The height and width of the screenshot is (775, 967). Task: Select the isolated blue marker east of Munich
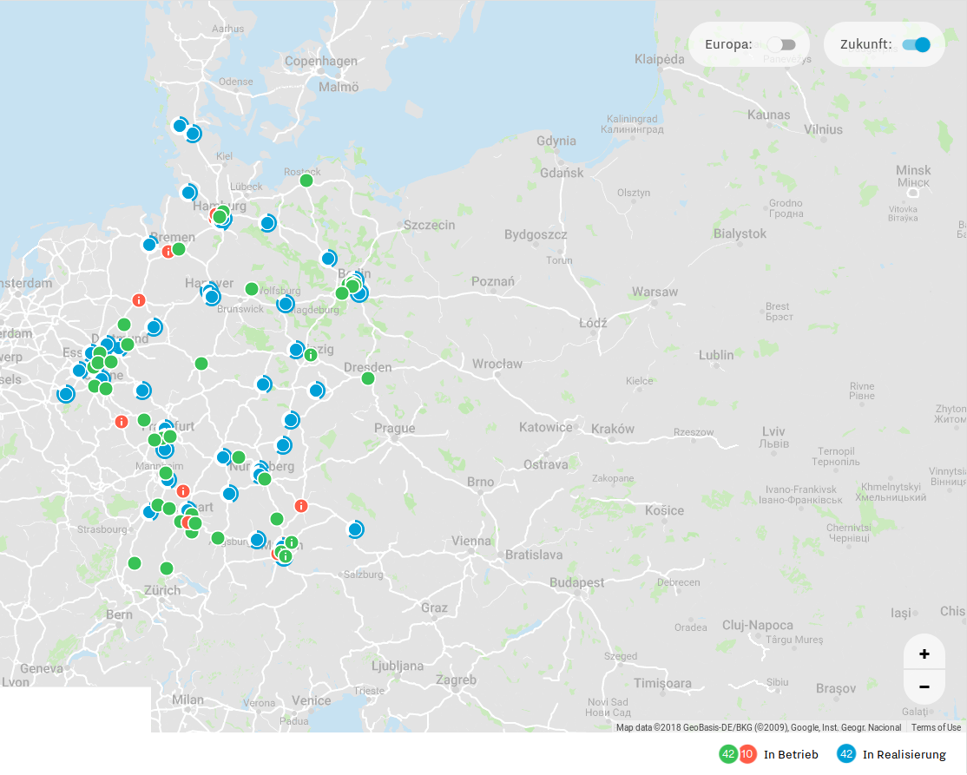pyautogui.click(x=355, y=529)
